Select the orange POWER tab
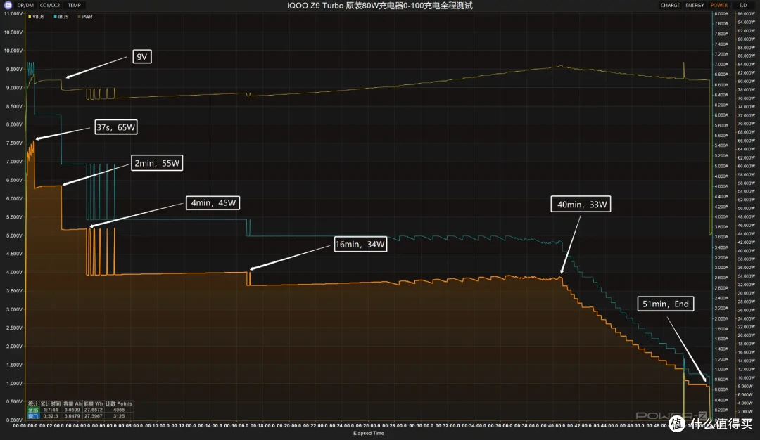 point(718,6)
